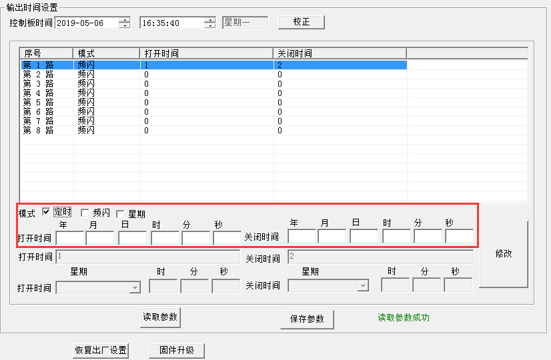Viewport: 551px width, 360px height.
Task: Click the 校正 button
Action: click(x=301, y=22)
